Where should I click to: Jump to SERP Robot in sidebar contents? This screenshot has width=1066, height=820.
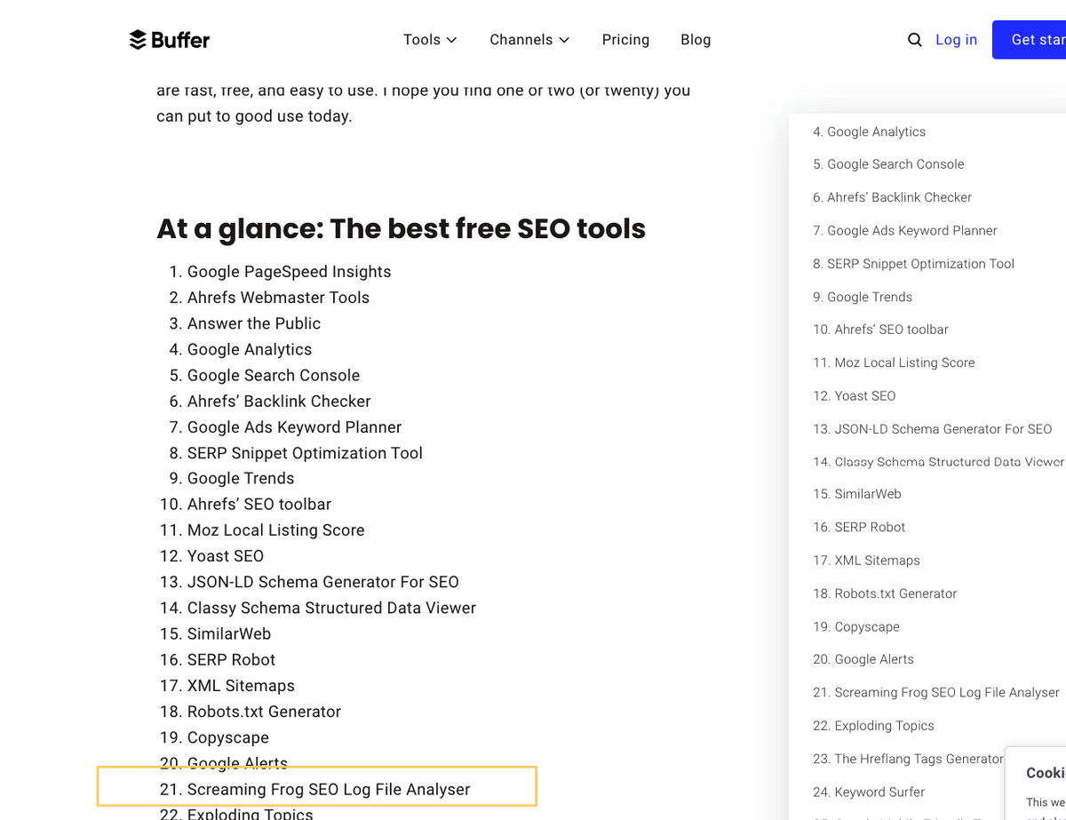[859, 527]
